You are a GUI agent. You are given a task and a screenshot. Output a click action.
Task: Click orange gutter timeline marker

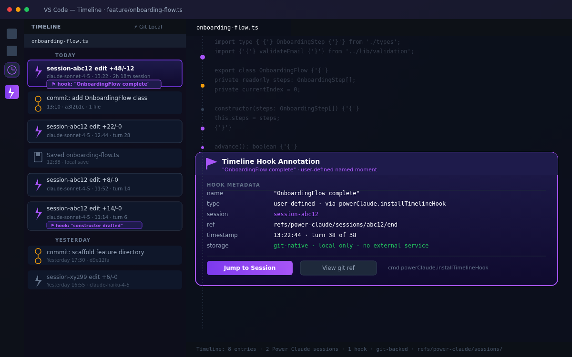click(203, 86)
